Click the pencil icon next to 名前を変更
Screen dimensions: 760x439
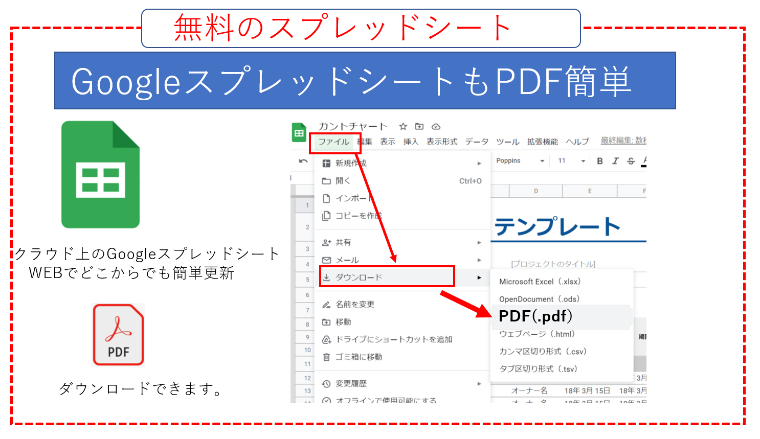(326, 305)
